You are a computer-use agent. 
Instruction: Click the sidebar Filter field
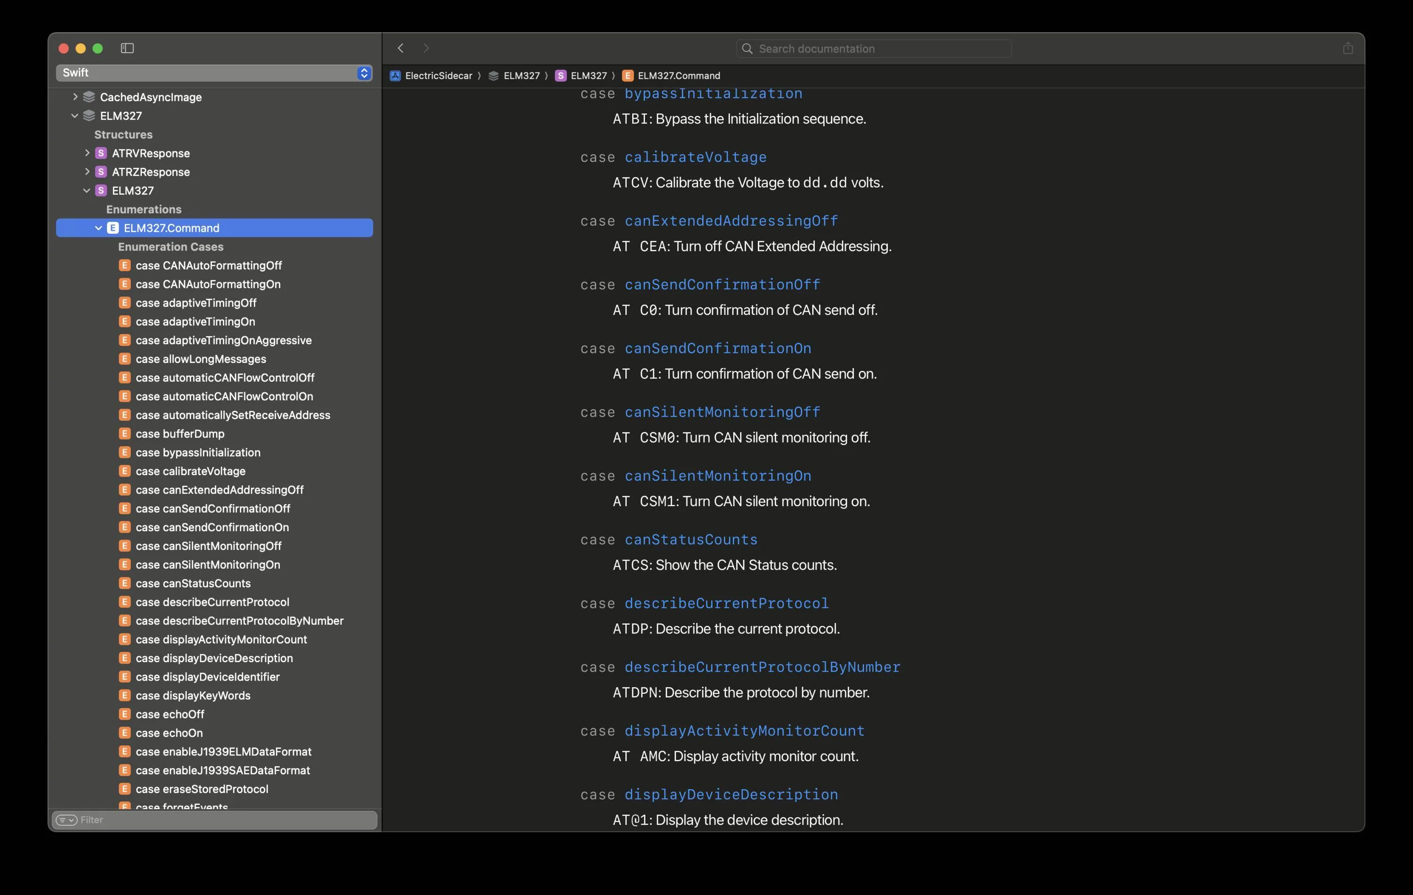click(215, 820)
